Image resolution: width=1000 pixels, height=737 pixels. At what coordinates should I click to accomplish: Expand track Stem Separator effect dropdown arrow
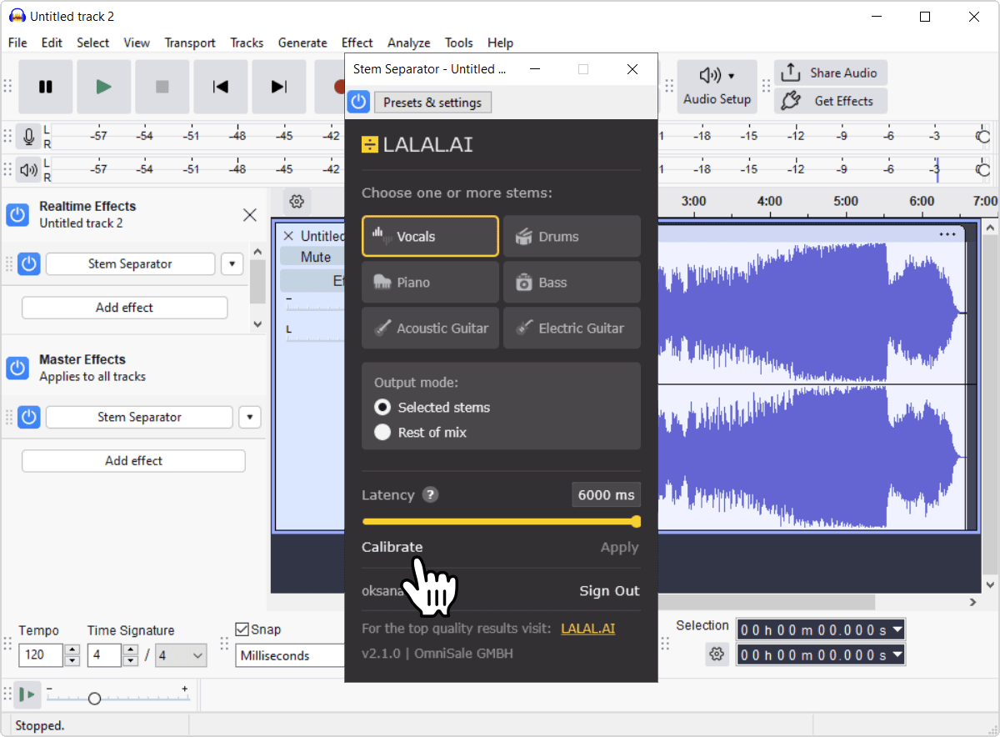tap(232, 264)
